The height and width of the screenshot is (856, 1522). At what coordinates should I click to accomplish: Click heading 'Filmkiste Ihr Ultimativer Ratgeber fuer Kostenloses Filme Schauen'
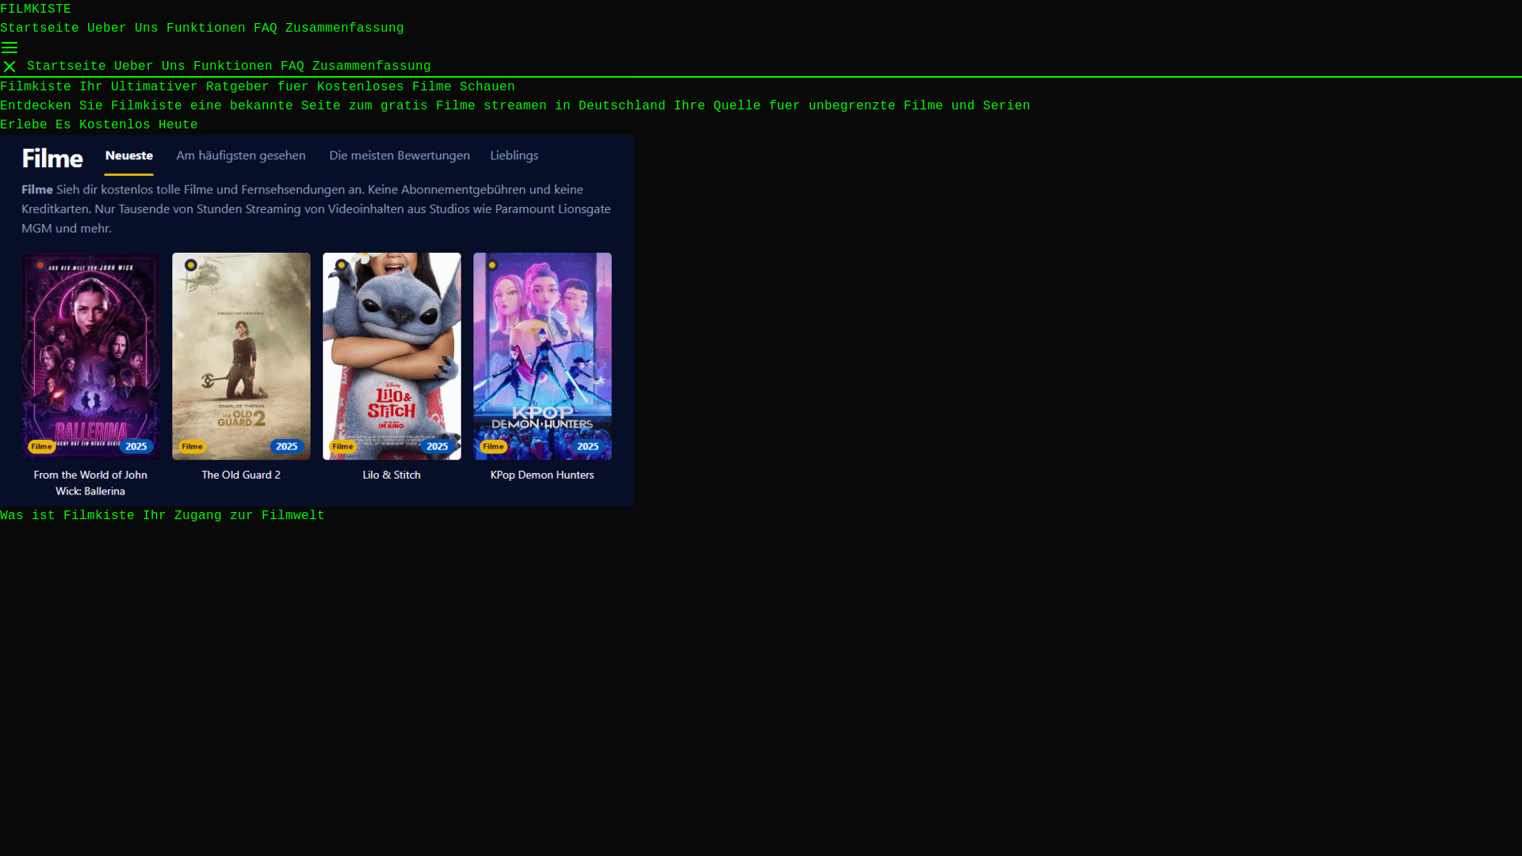tap(258, 87)
